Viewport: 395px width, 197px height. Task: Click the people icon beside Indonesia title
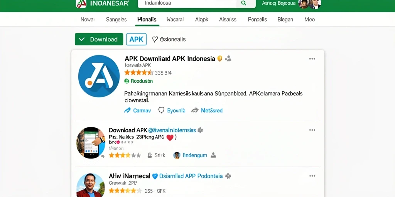228,58
